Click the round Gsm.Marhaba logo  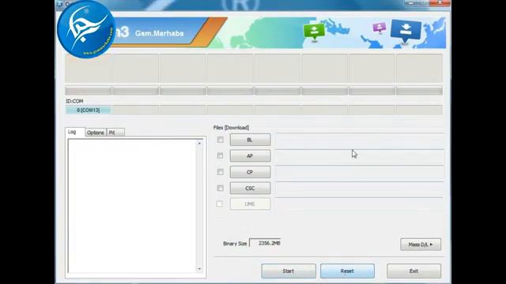pos(86,30)
